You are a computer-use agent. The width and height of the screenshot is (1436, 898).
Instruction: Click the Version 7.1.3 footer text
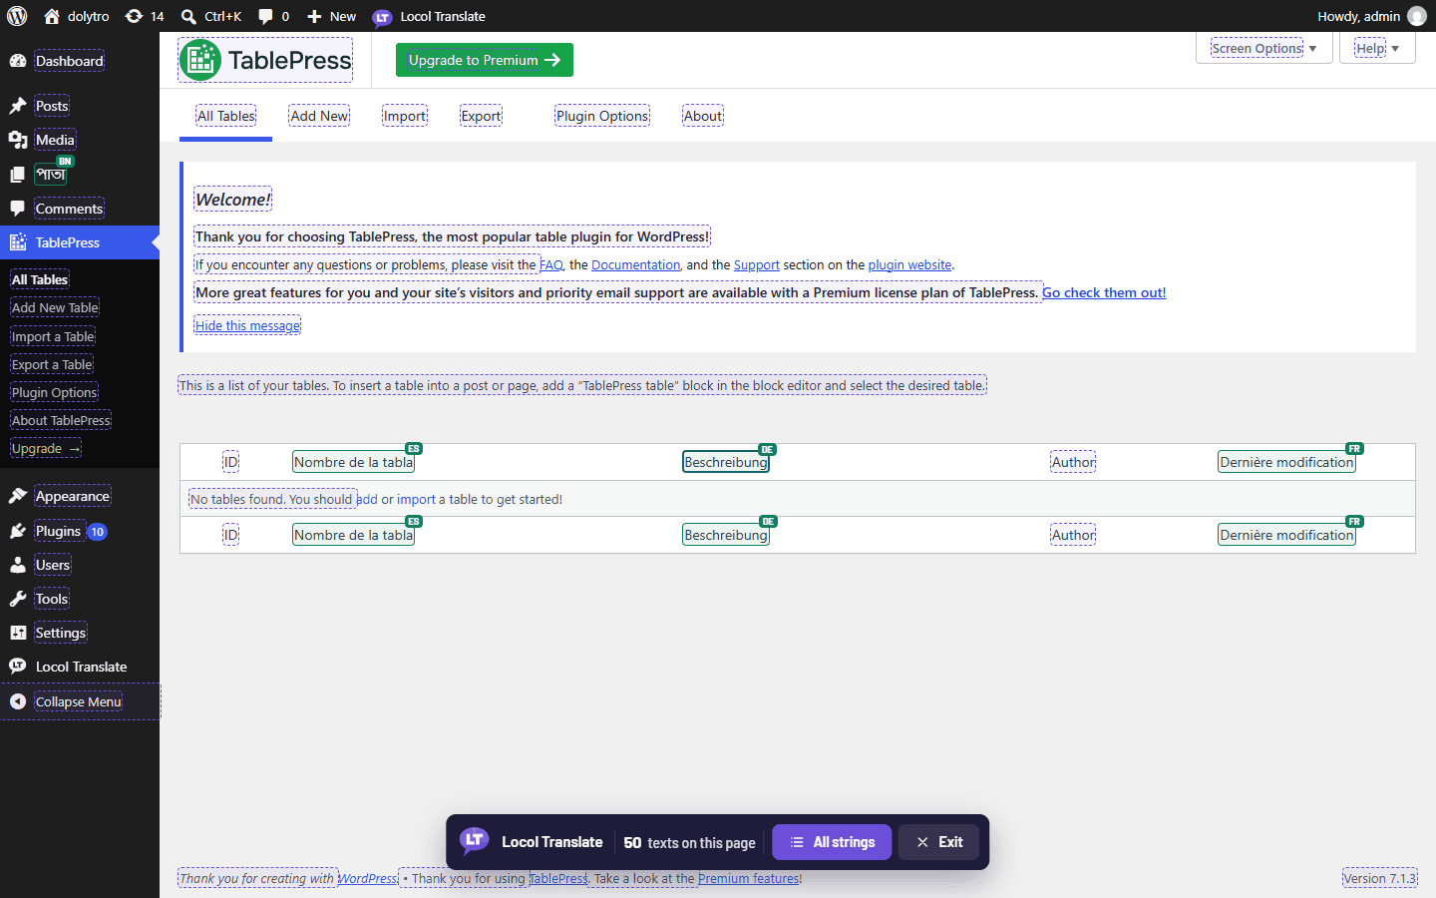point(1380,878)
